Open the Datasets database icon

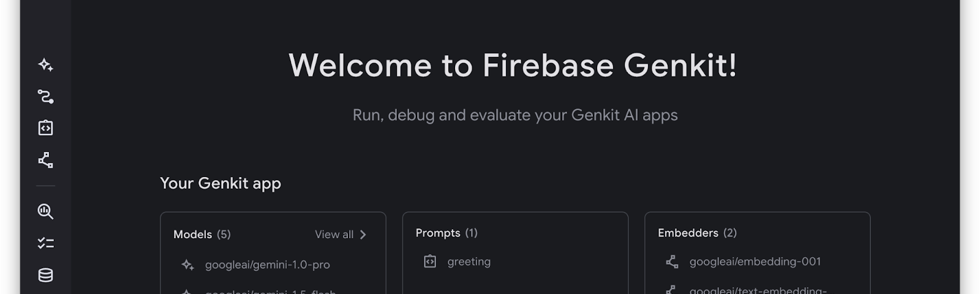45,275
